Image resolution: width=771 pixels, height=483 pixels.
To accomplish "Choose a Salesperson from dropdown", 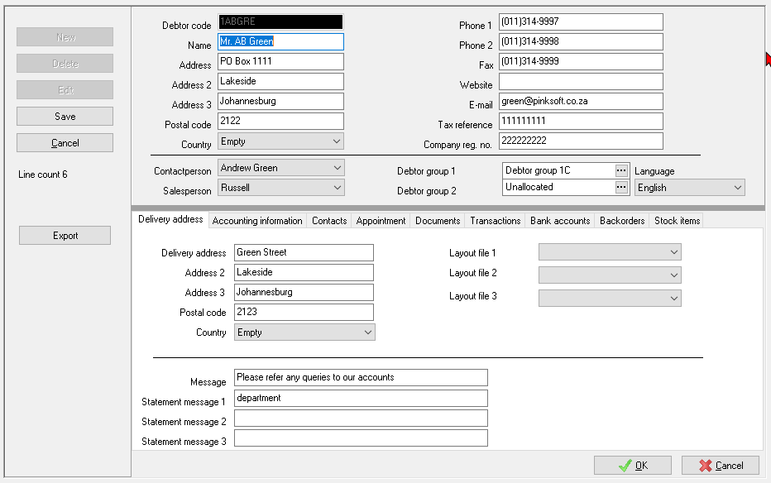I will coord(280,188).
